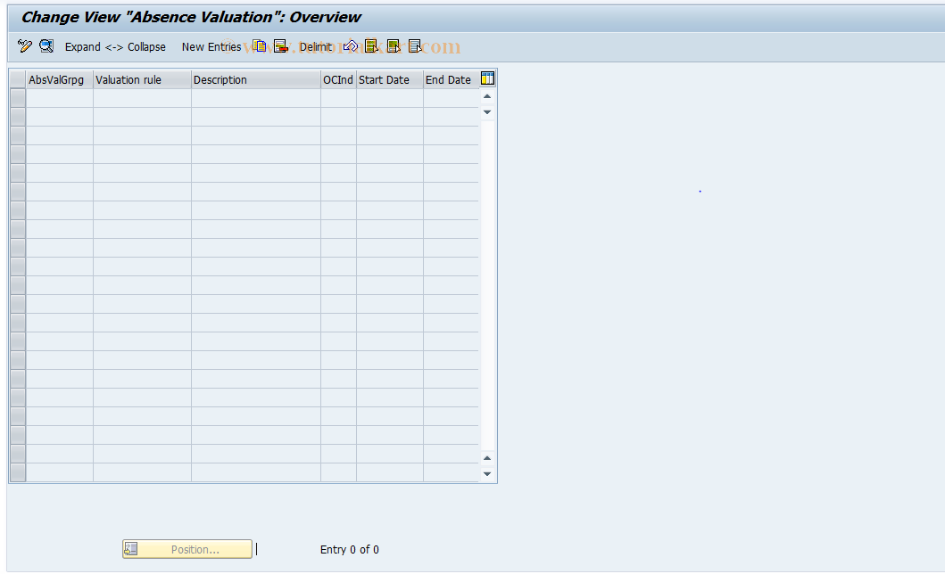Click the Description column header
This screenshot has width=945, height=574.
pyautogui.click(x=256, y=79)
